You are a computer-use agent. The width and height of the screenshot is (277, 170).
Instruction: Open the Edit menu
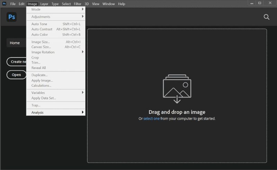pyautogui.click(x=21, y=4)
